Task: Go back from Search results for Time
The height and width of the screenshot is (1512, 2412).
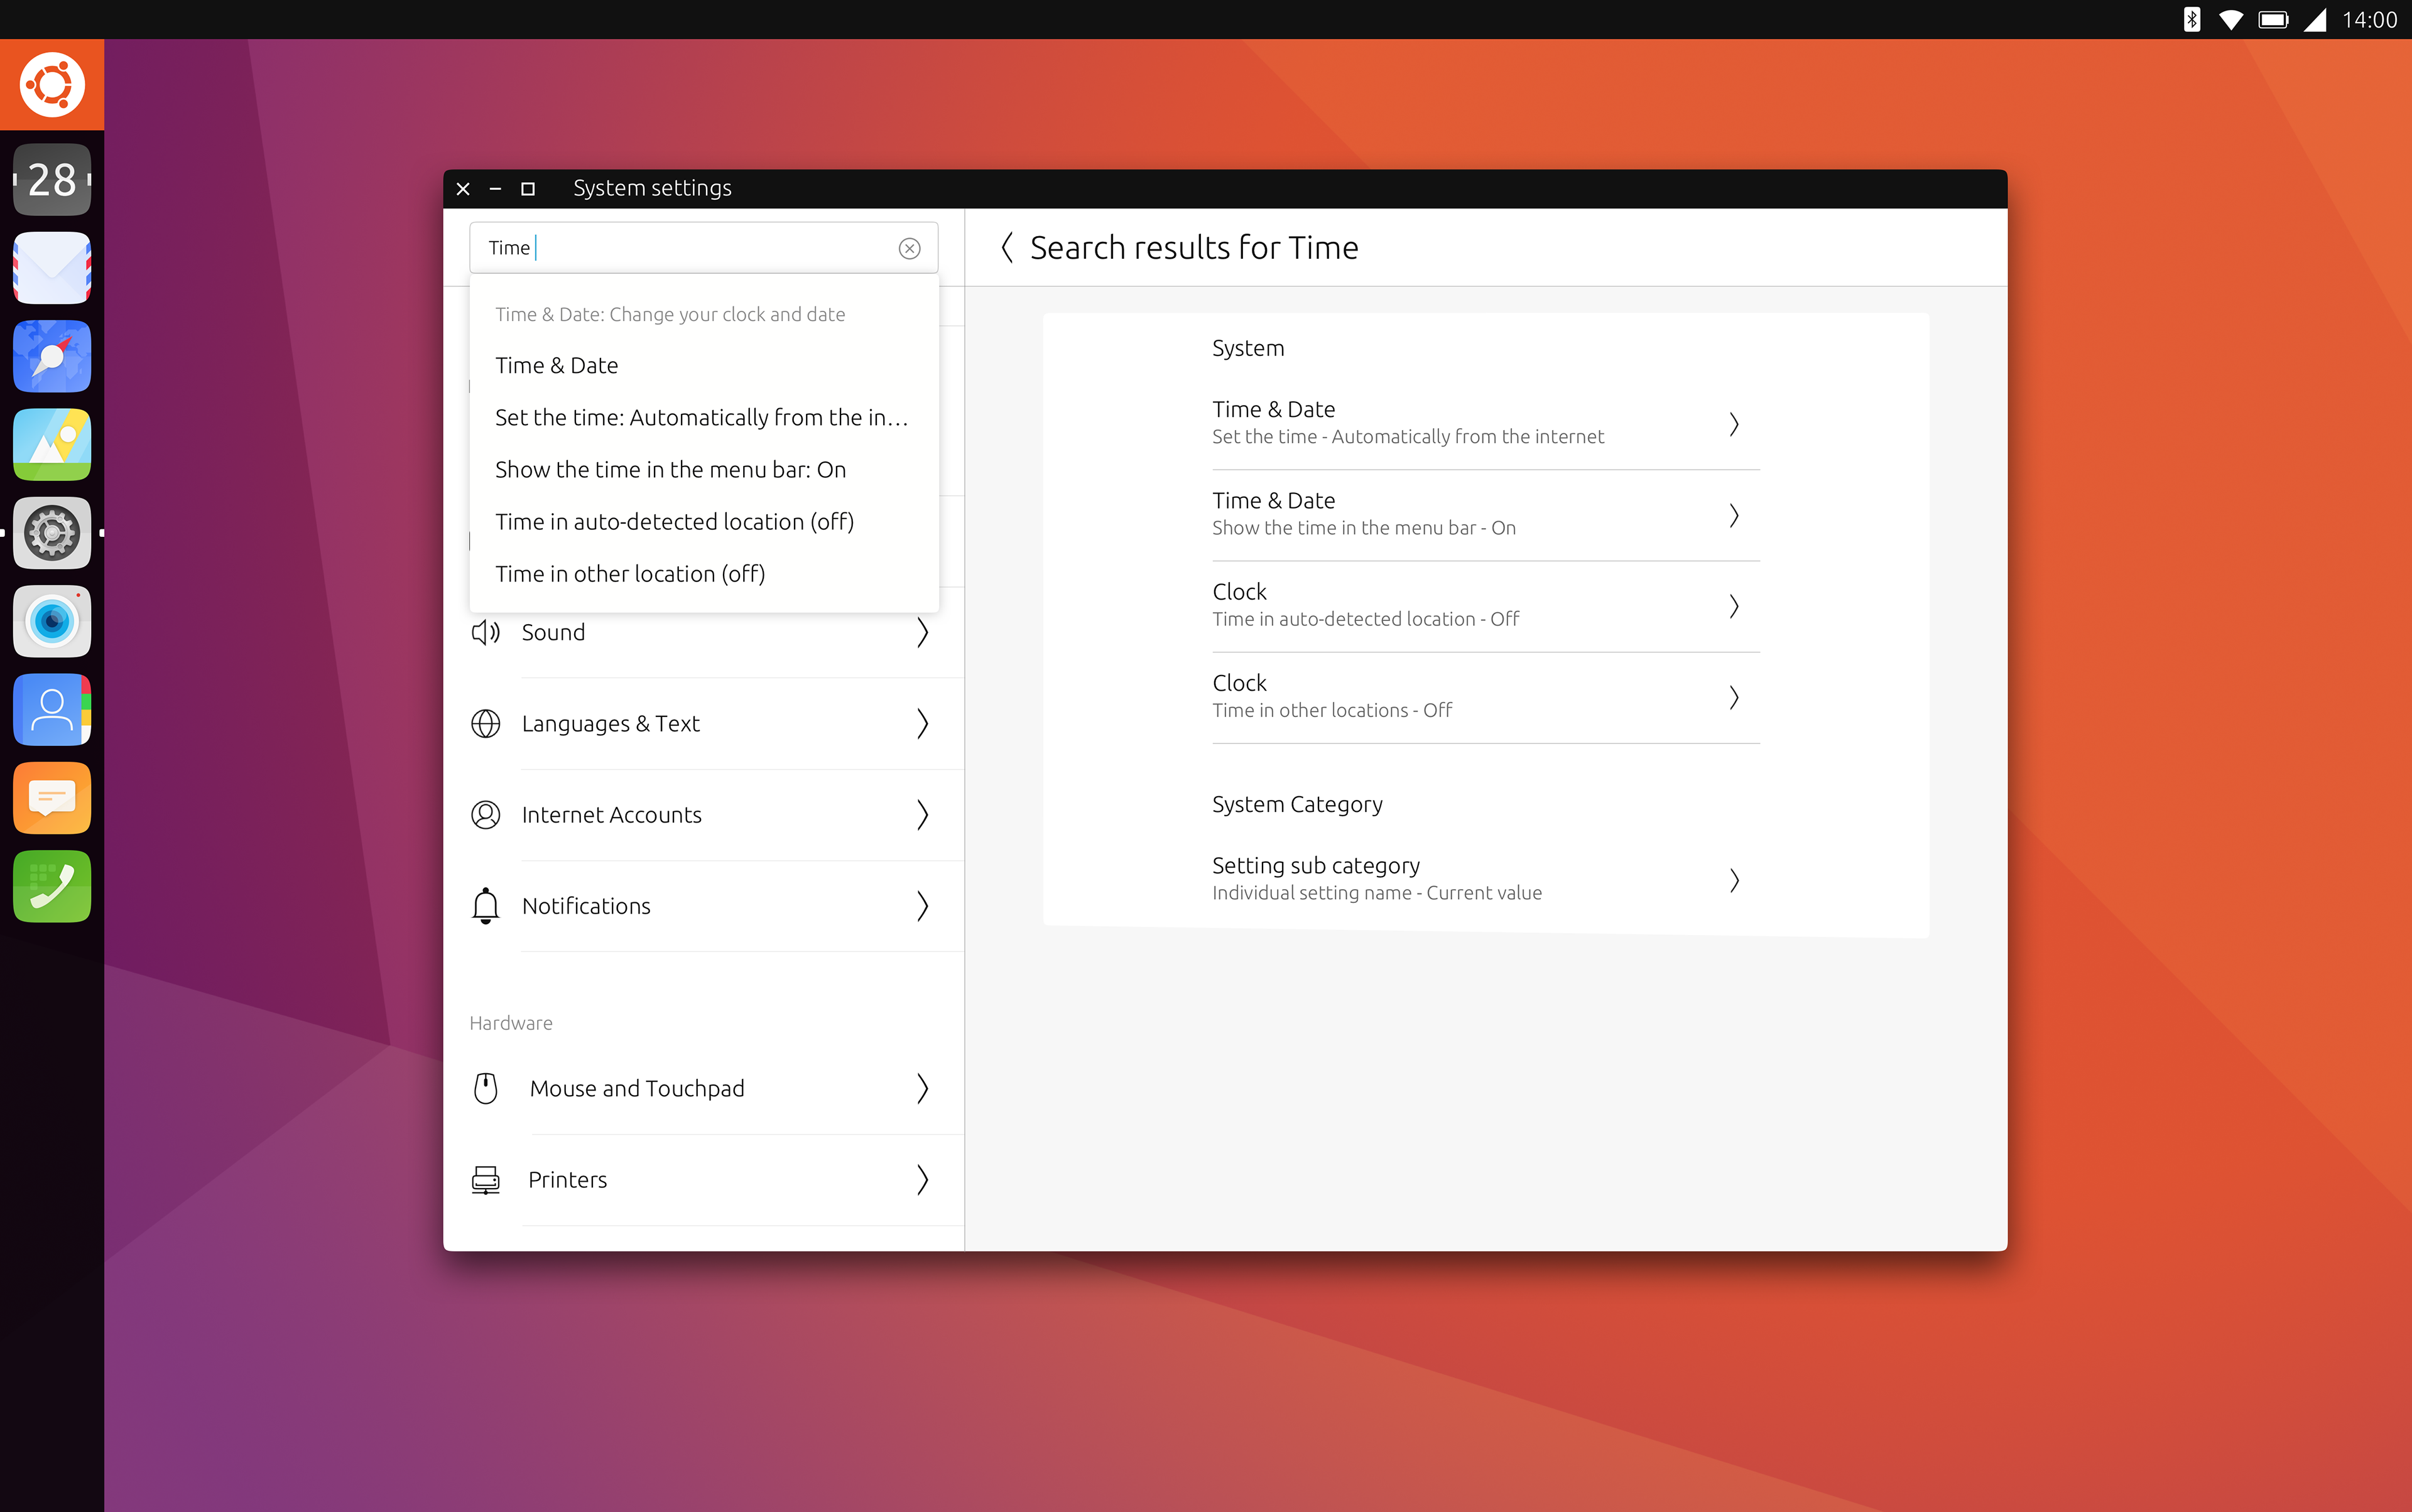Action: pyautogui.click(x=1008, y=248)
